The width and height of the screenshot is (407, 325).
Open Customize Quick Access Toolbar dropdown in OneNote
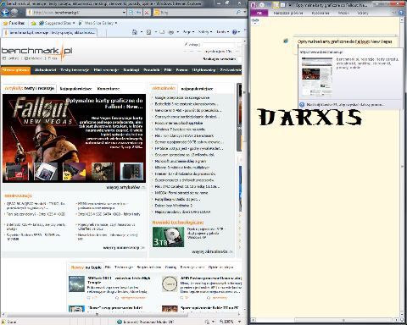point(290,5)
